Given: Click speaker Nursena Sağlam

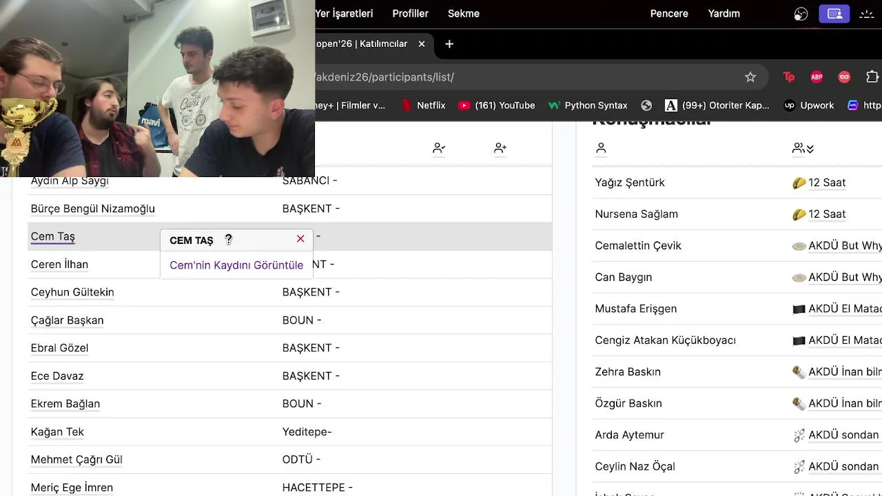Looking at the screenshot, I should (x=636, y=214).
